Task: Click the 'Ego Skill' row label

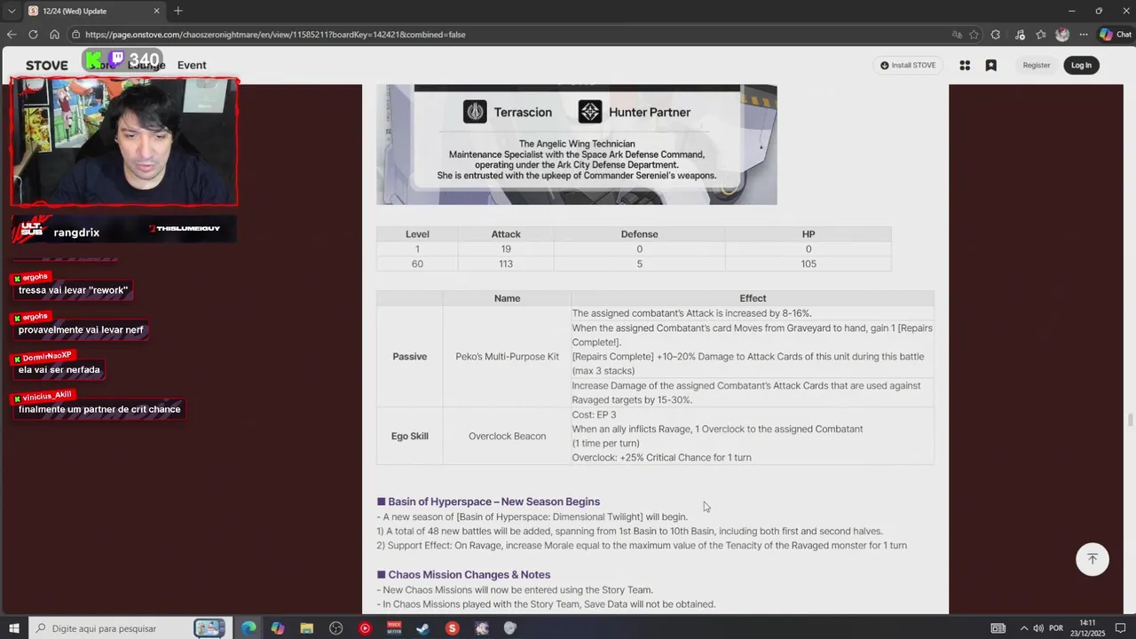Action: (x=410, y=436)
